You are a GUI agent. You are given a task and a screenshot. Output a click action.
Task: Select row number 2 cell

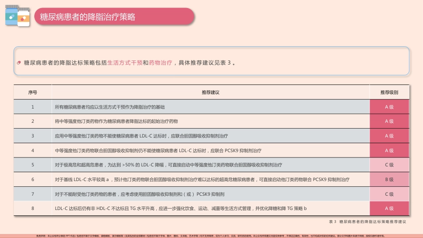point(33,121)
